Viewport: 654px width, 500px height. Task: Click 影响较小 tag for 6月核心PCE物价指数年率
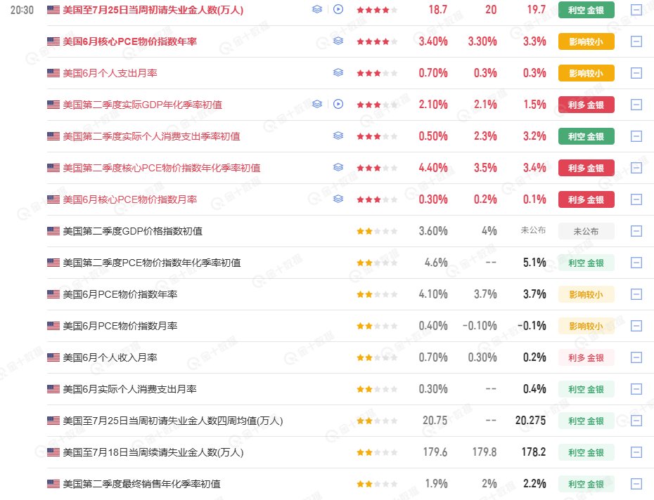pyautogui.click(x=586, y=41)
